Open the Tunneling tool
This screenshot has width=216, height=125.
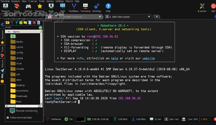point(85,7)
